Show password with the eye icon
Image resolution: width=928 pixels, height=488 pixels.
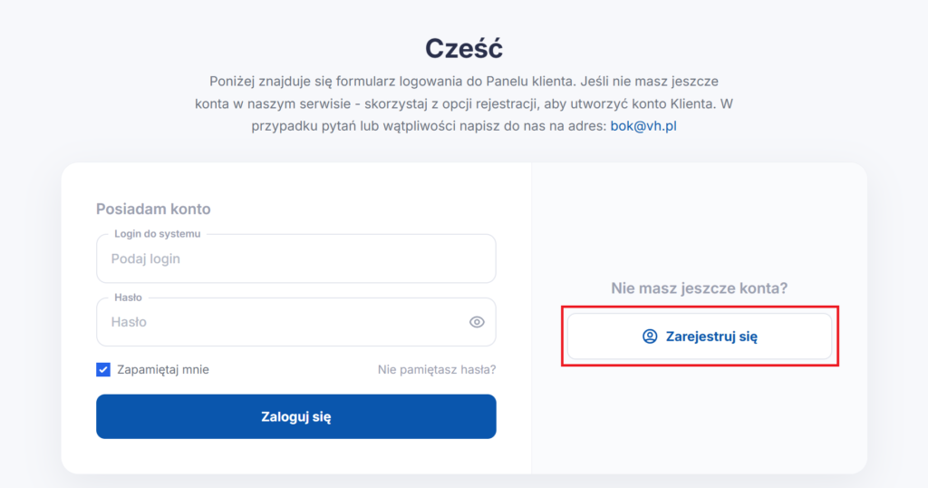[x=477, y=322]
